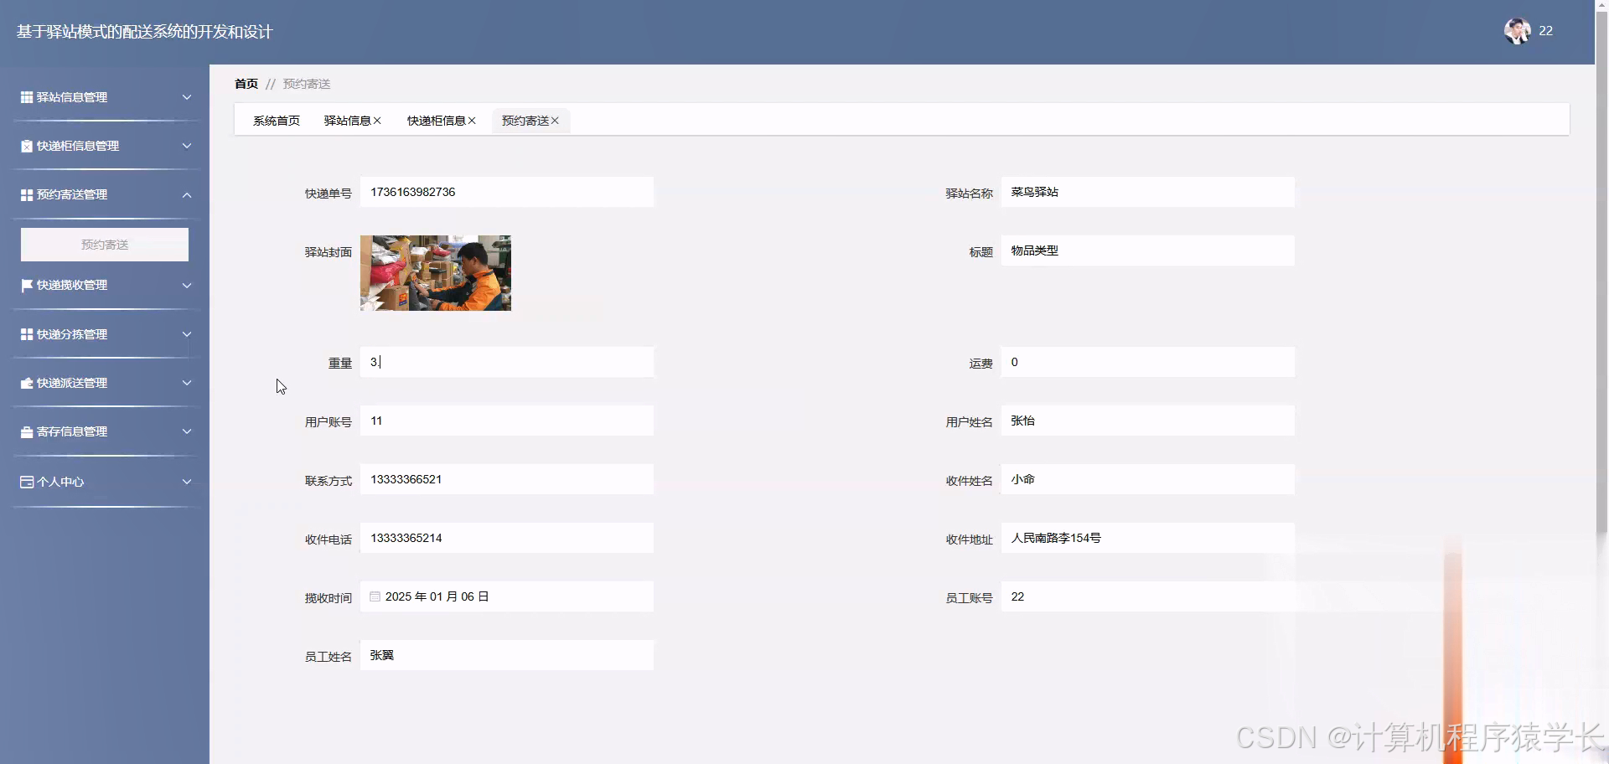
Task: Switch to the 快递柜信息 tab
Action: [437, 121]
